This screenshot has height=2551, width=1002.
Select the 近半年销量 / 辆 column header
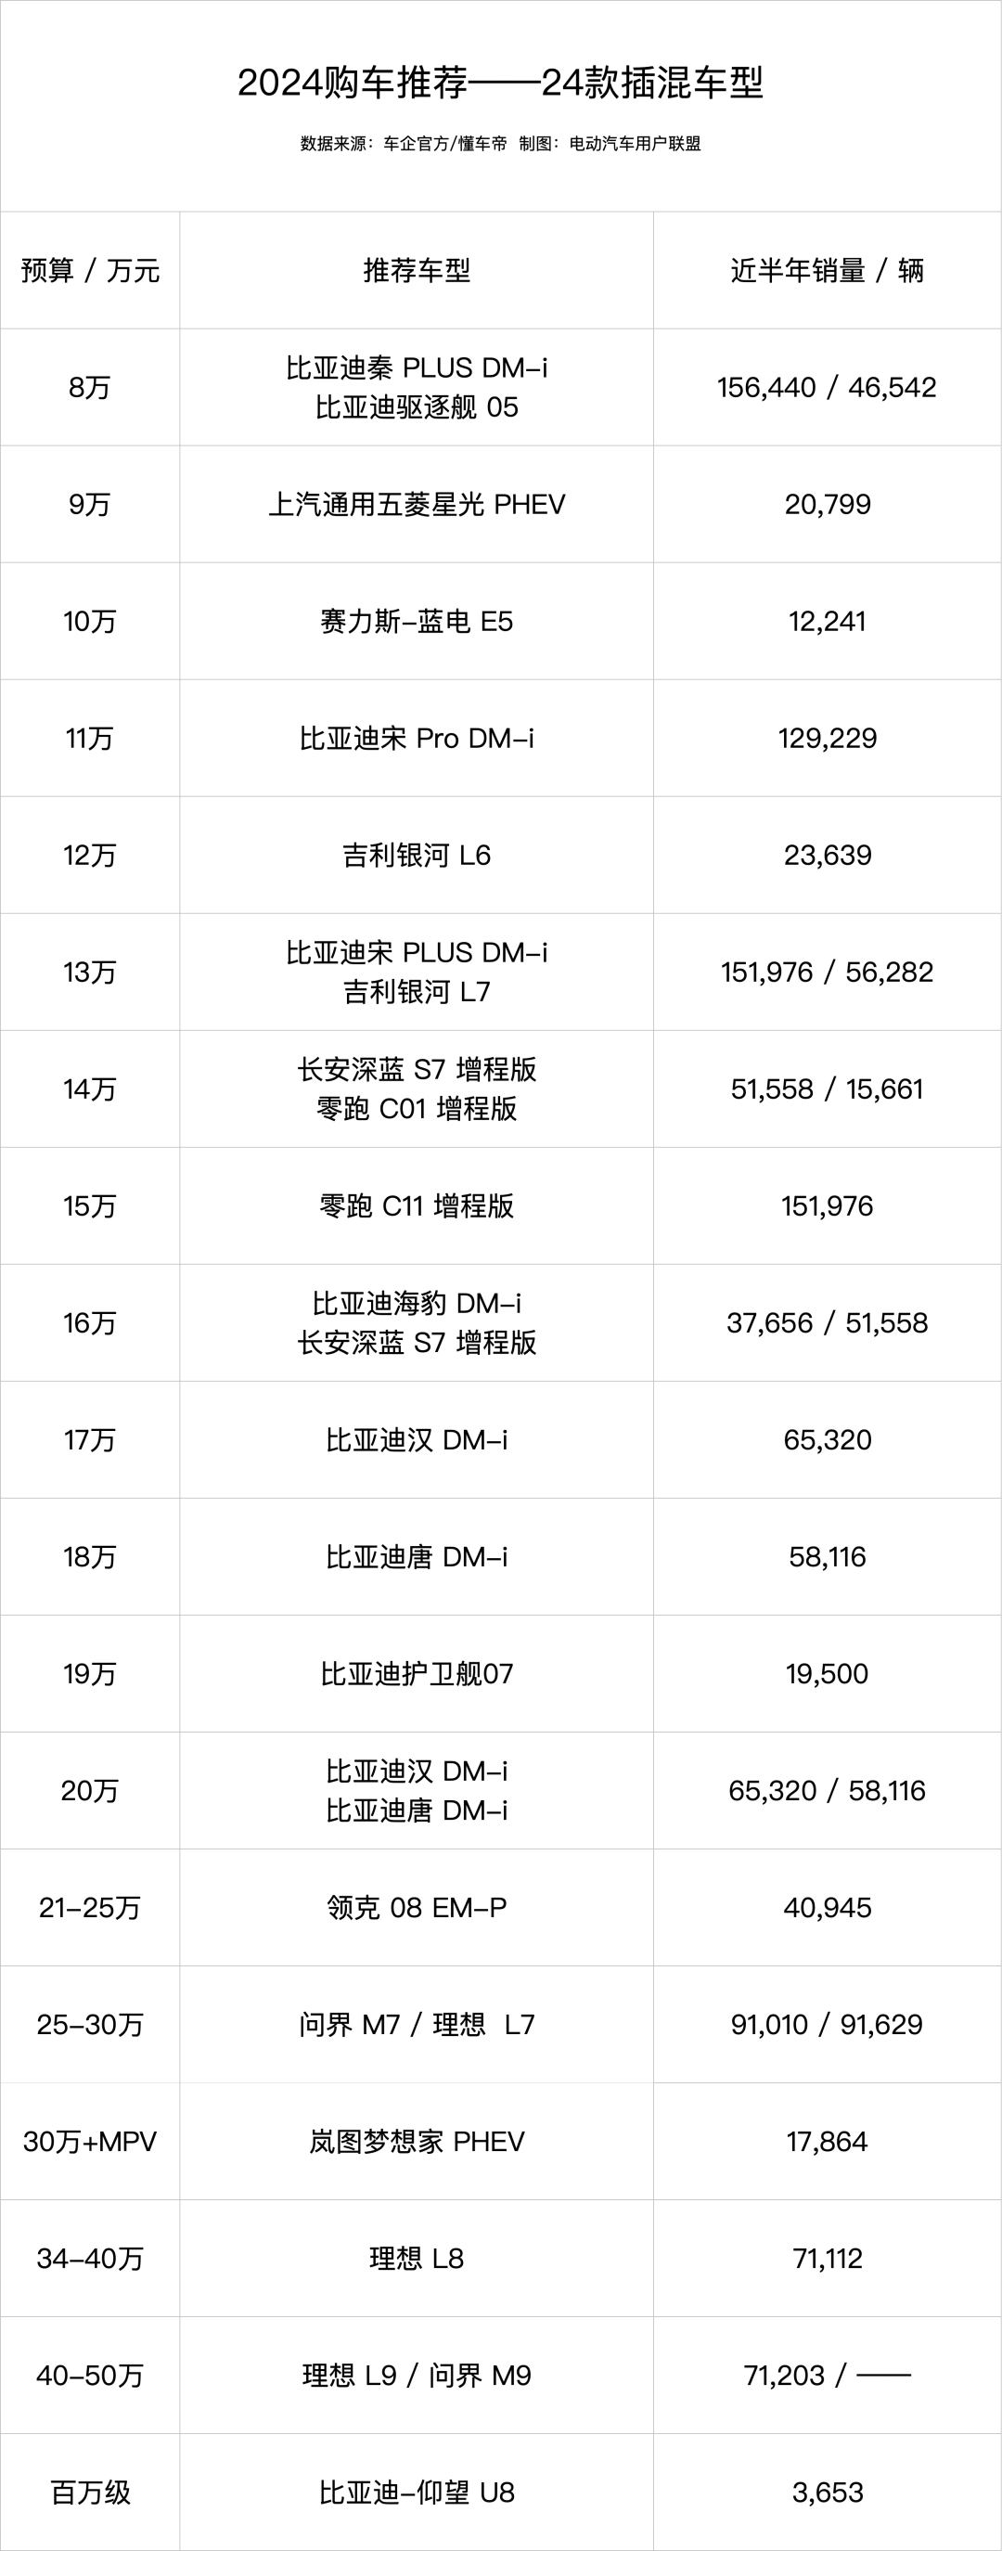828,270
